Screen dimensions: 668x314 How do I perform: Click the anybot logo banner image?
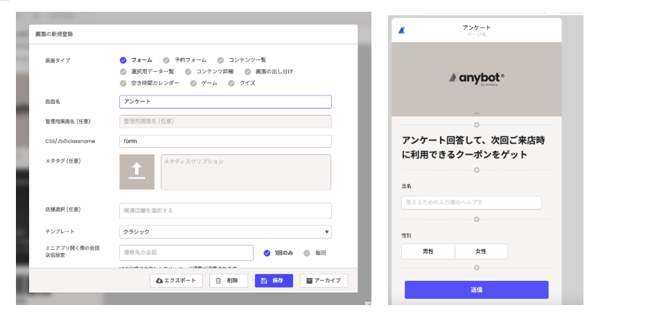[476, 79]
